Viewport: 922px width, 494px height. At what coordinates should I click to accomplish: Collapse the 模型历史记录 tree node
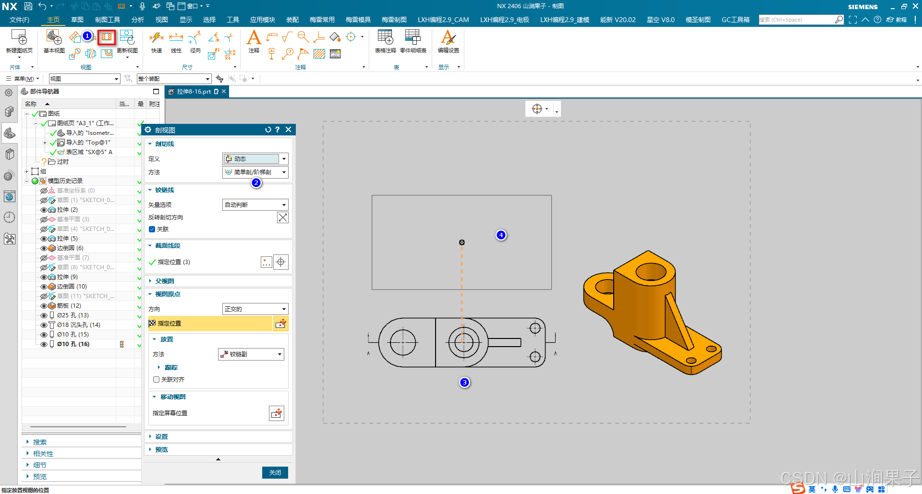27,181
